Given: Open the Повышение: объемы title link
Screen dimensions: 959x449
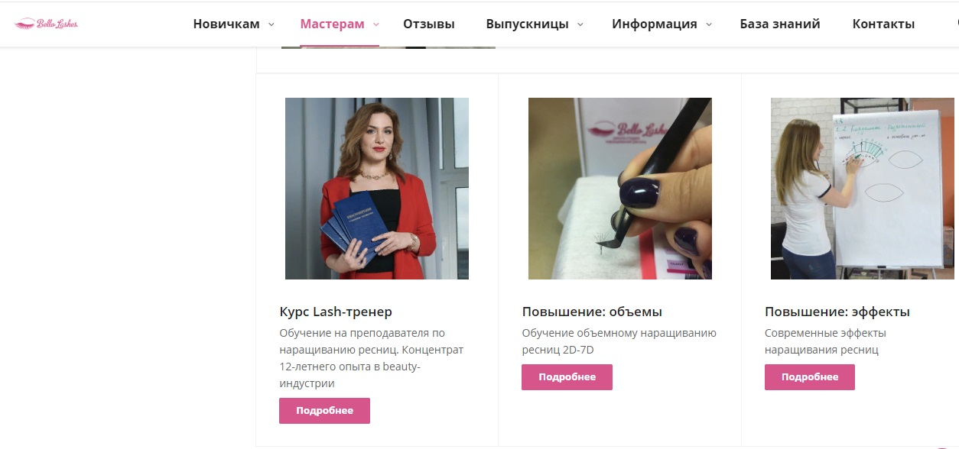Looking at the screenshot, I should click(592, 312).
